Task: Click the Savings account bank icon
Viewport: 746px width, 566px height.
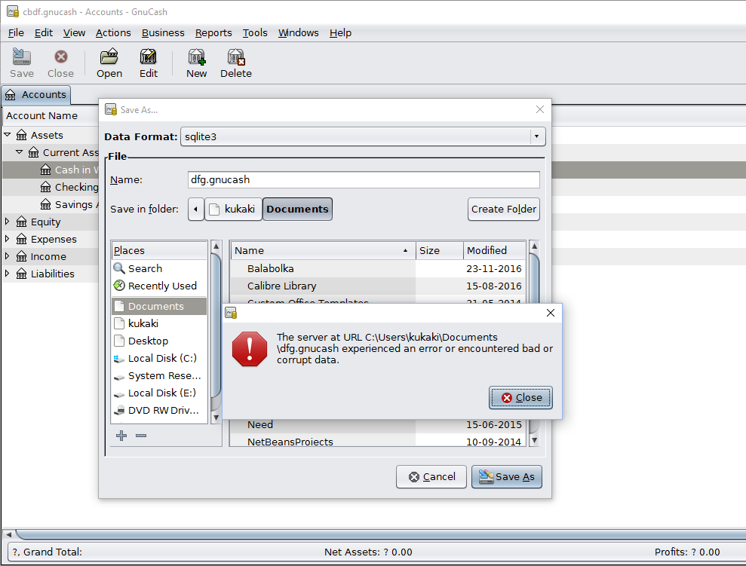Action: (x=46, y=204)
